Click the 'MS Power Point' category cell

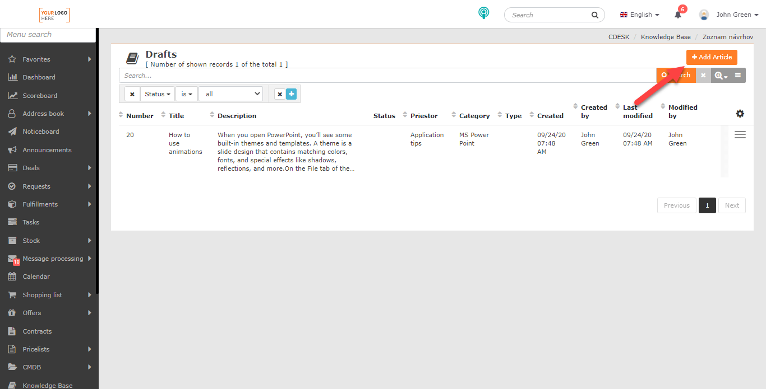coord(474,139)
